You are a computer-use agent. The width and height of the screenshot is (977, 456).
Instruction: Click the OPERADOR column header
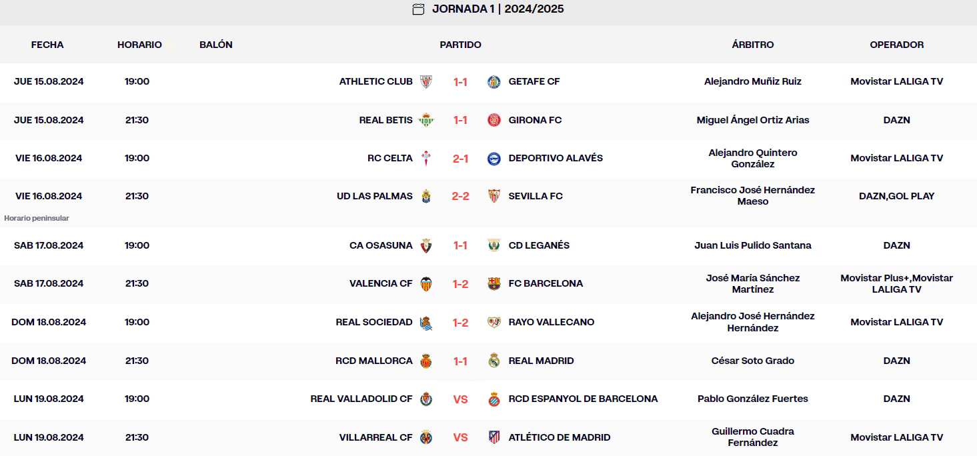896,45
